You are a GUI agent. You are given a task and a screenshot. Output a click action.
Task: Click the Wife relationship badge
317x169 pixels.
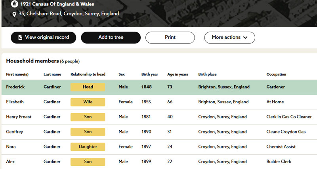(88, 102)
